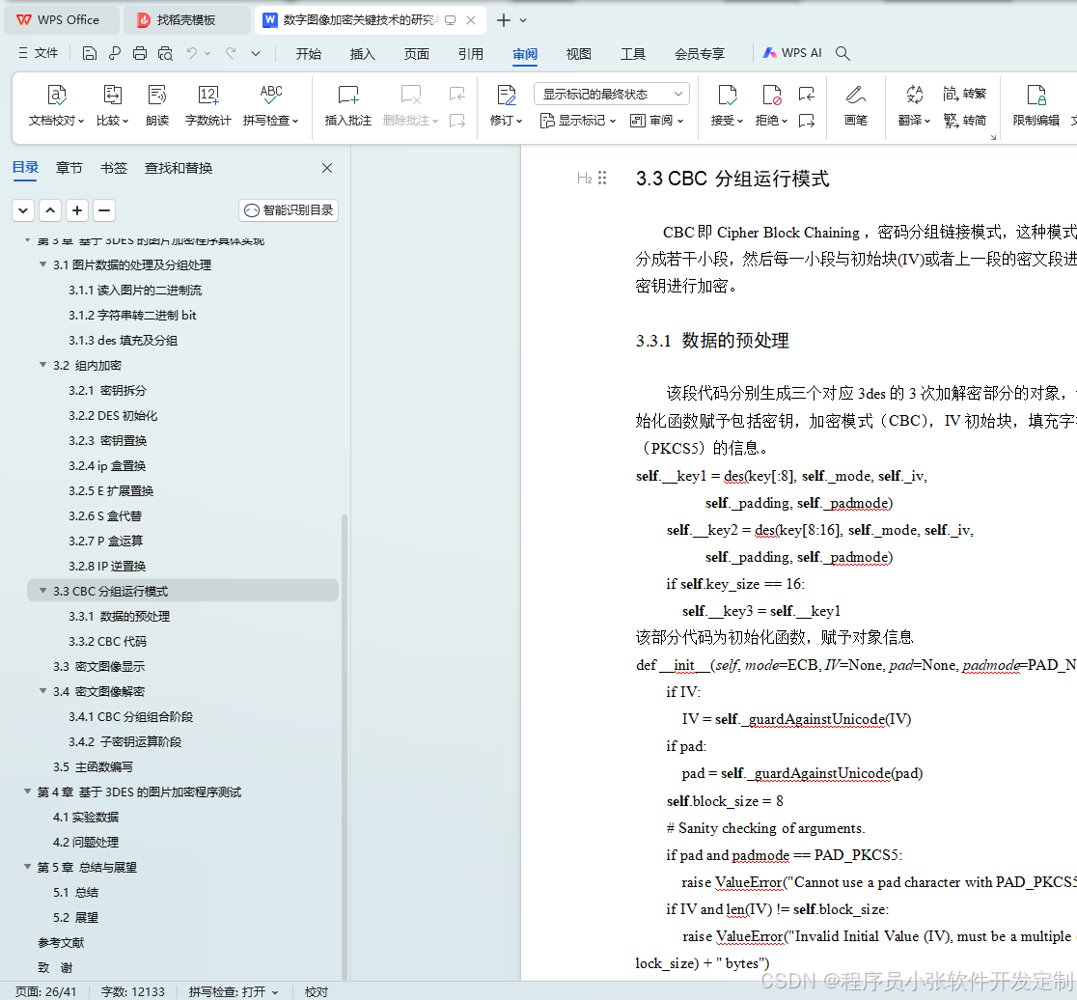
Task: Start 朗读 read aloud
Action: click(157, 105)
